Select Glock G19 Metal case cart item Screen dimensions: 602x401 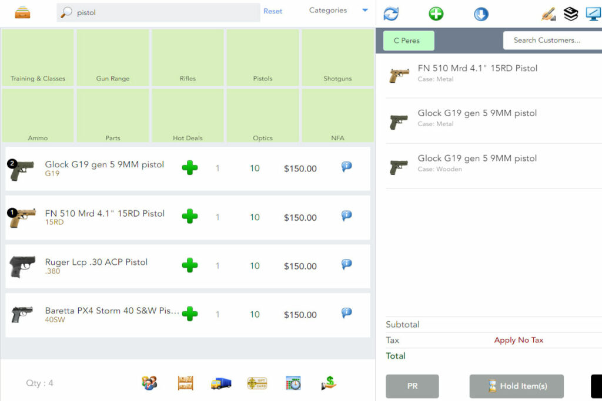[494, 121]
